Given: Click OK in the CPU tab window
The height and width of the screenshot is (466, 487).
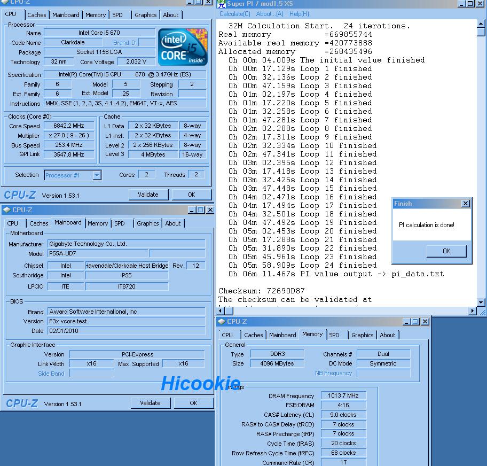Looking at the screenshot, I should click(192, 195).
